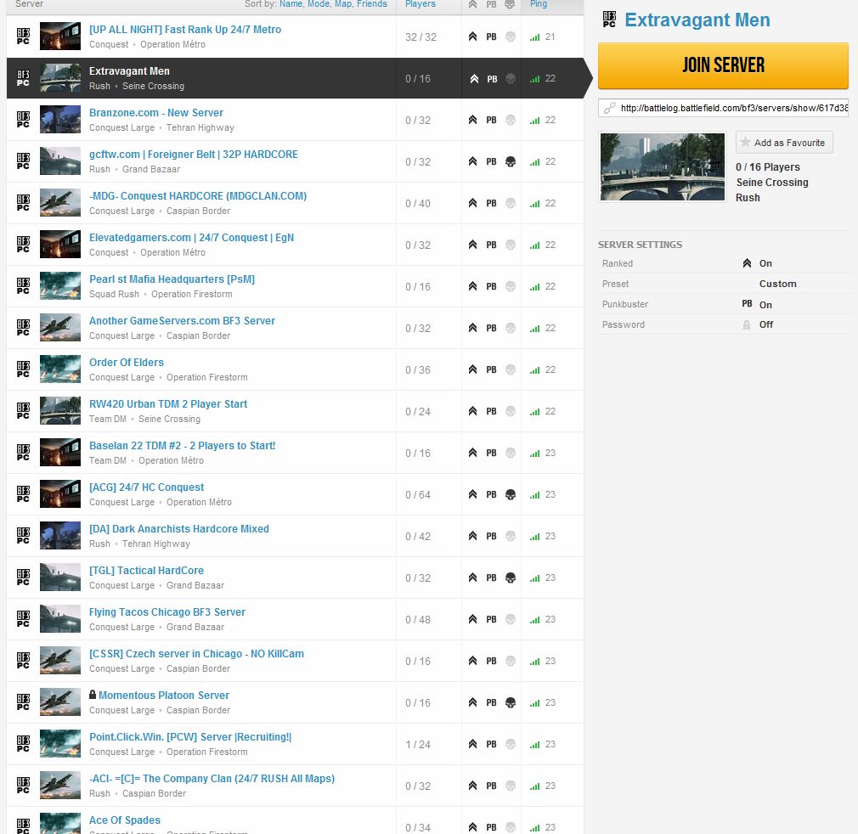Select Momentous Platoon Server
Image resolution: width=858 pixels, height=834 pixels.
click(164, 695)
